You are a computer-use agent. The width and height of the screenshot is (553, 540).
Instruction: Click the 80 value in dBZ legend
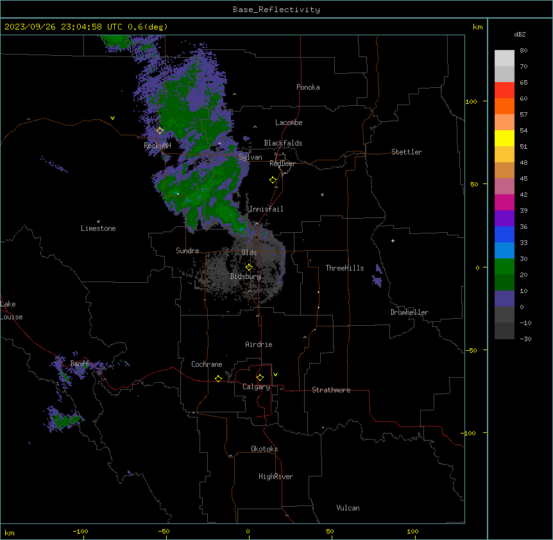pyautogui.click(x=523, y=51)
